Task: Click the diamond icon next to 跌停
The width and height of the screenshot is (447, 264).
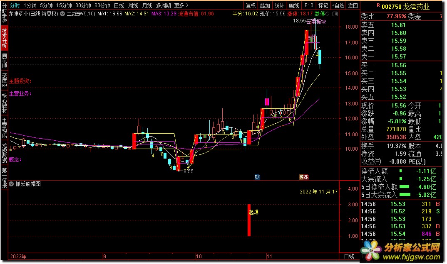Action: 328,14
